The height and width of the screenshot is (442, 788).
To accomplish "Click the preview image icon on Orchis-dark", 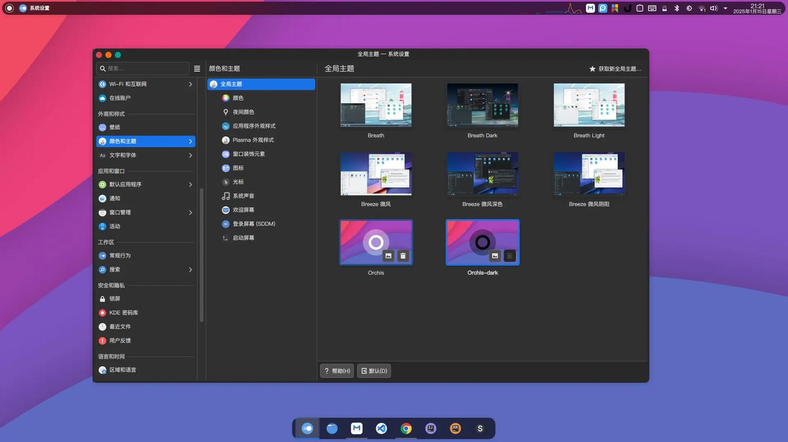I will tap(495, 255).
